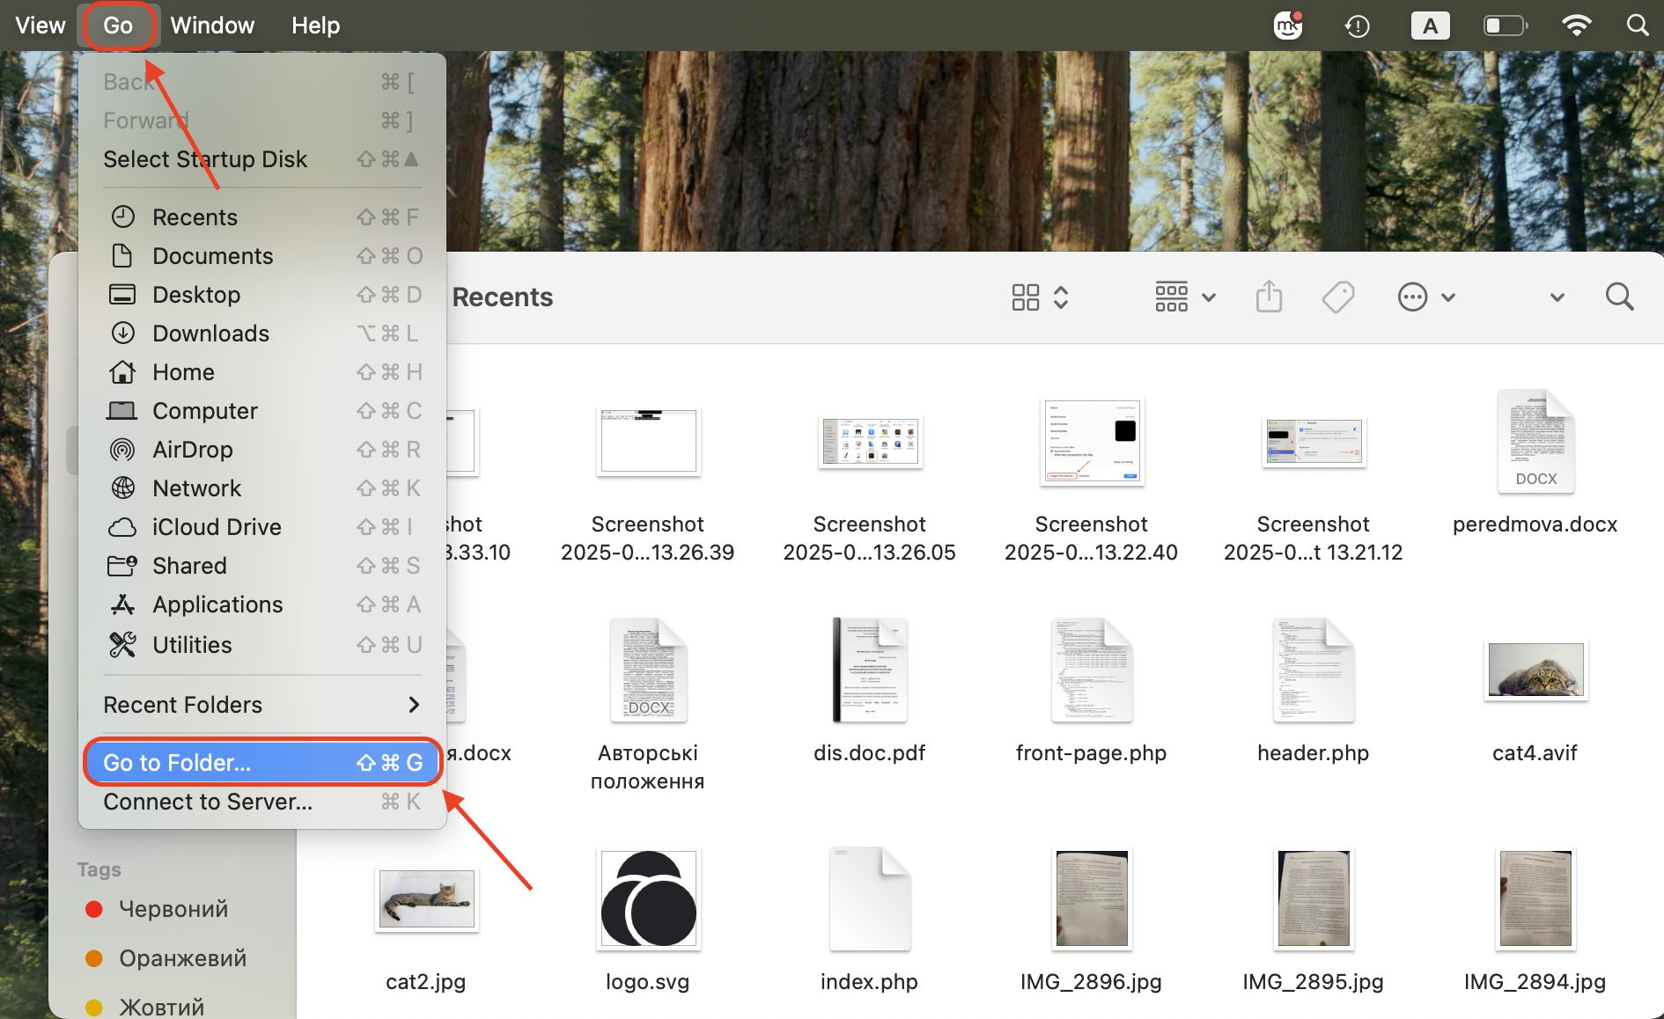
Task: Click the sort chevron beside the grid view icon
Action: click(x=1062, y=297)
